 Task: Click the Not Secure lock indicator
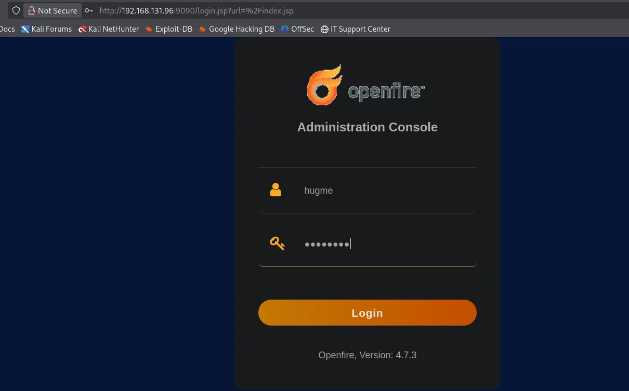[x=52, y=10]
